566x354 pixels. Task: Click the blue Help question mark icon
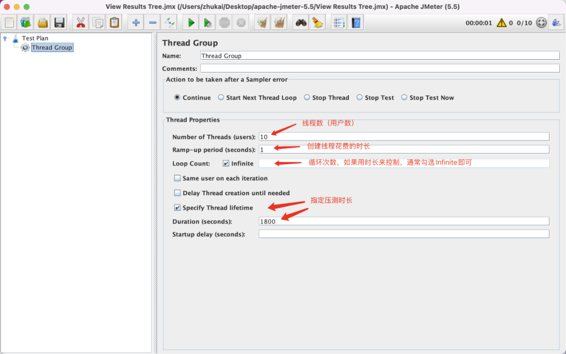[355, 22]
